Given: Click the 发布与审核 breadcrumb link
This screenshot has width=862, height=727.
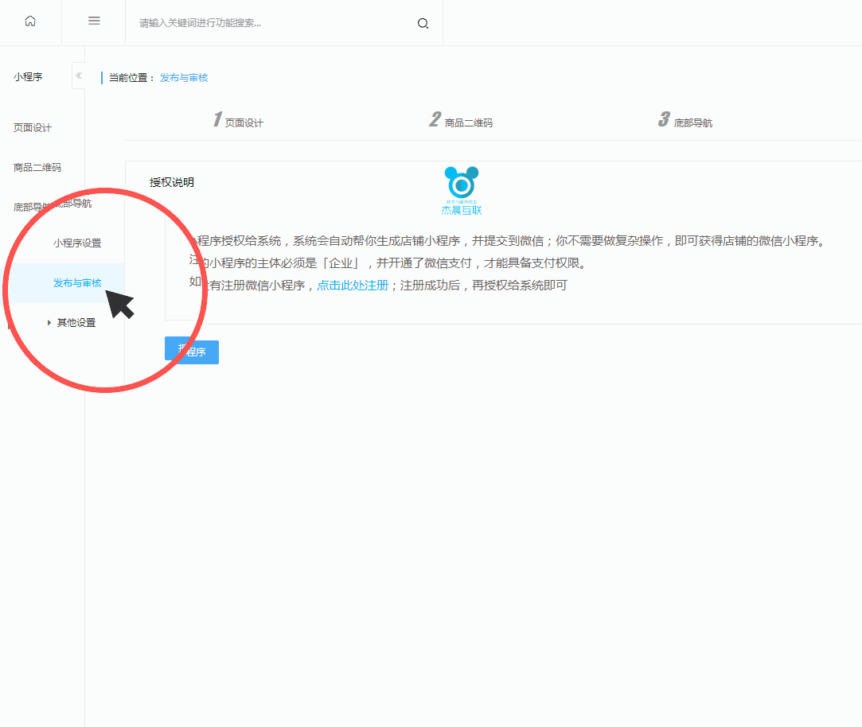Looking at the screenshot, I should tap(184, 78).
